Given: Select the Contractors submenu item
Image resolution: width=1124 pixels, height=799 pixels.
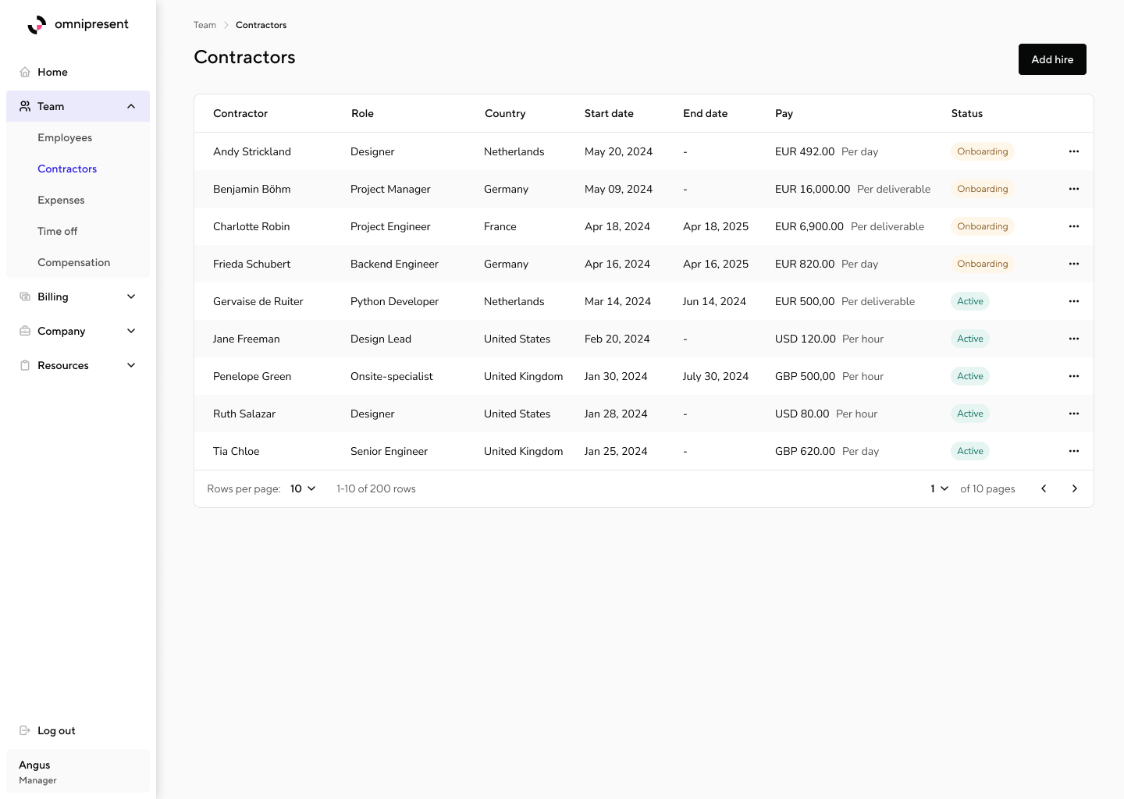Looking at the screenshot, I should click(x=78, y=169).
